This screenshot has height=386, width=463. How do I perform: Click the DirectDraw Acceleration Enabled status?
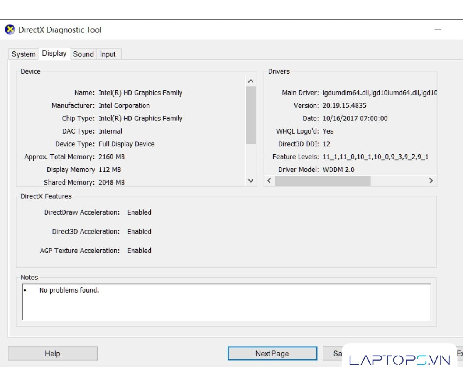coord(139,212)
